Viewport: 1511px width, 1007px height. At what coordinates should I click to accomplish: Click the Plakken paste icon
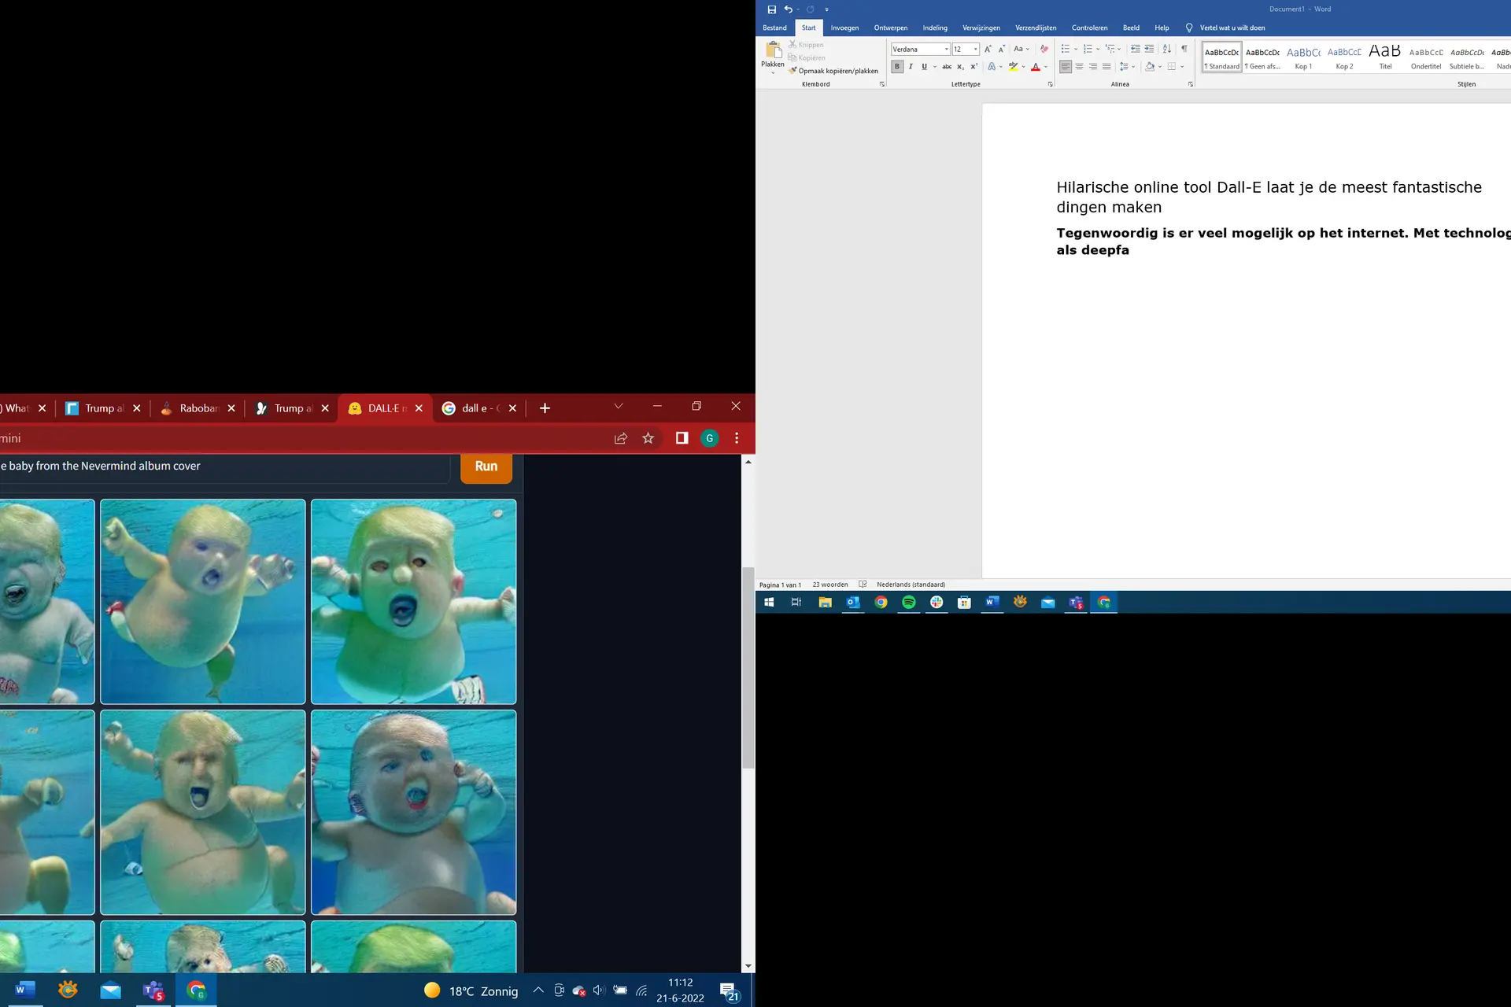pos(773,52)
